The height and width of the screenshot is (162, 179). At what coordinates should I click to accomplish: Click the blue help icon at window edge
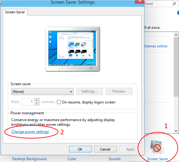(x=178, y=13)
